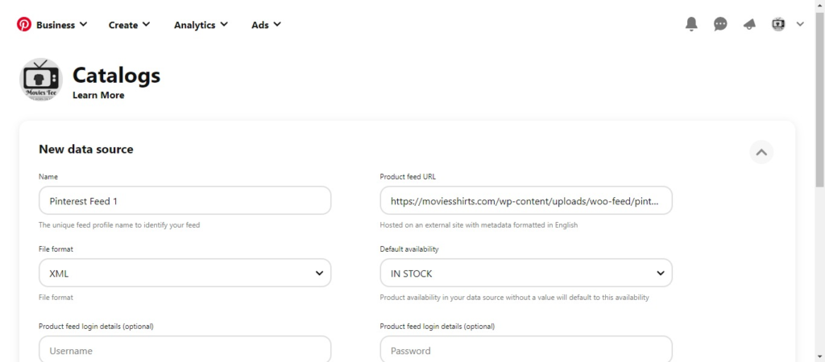
Task: Click the Product feed URL field
Action: pyautogui.click(x=526, y=201)
